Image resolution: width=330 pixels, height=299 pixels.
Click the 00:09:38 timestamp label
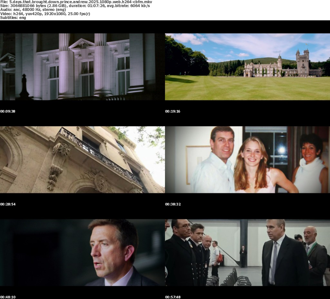click(x=8, y=111)
